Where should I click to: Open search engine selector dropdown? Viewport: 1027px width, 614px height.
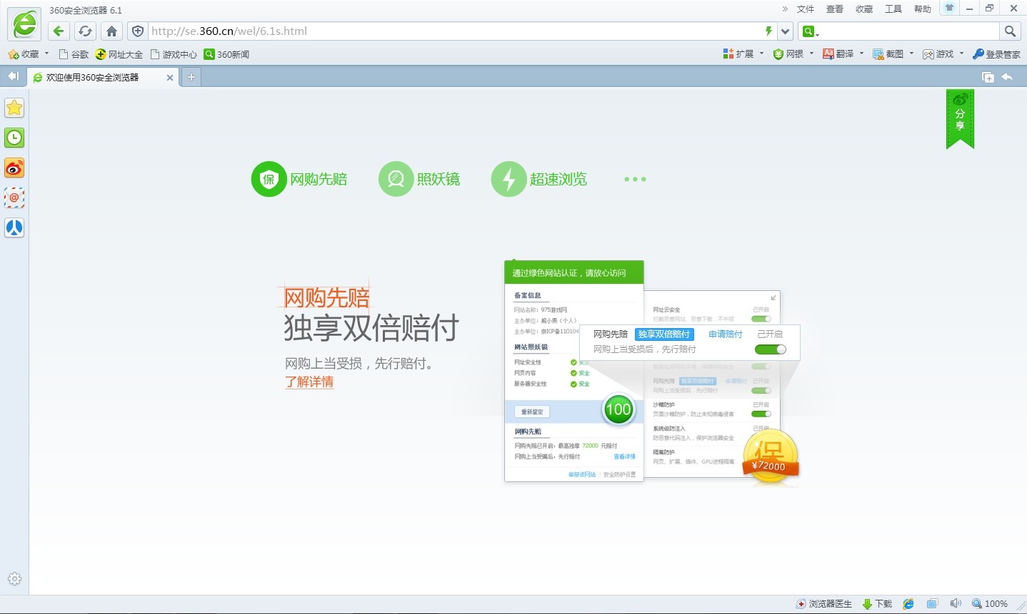(811, 31)
